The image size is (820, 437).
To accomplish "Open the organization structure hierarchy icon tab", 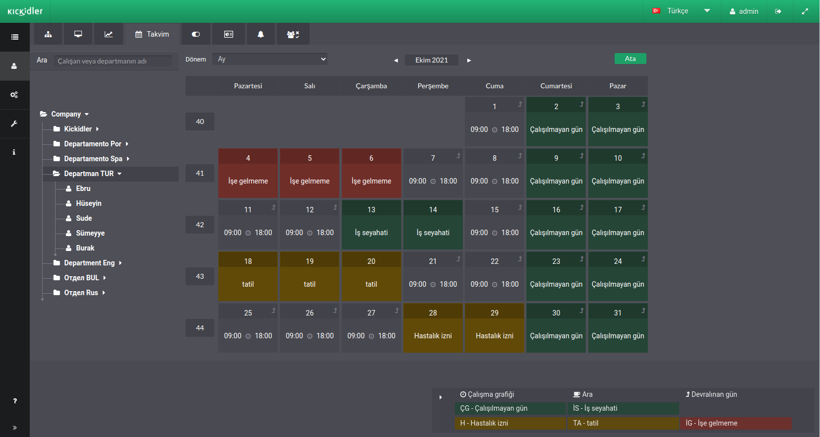I will 48,34.
